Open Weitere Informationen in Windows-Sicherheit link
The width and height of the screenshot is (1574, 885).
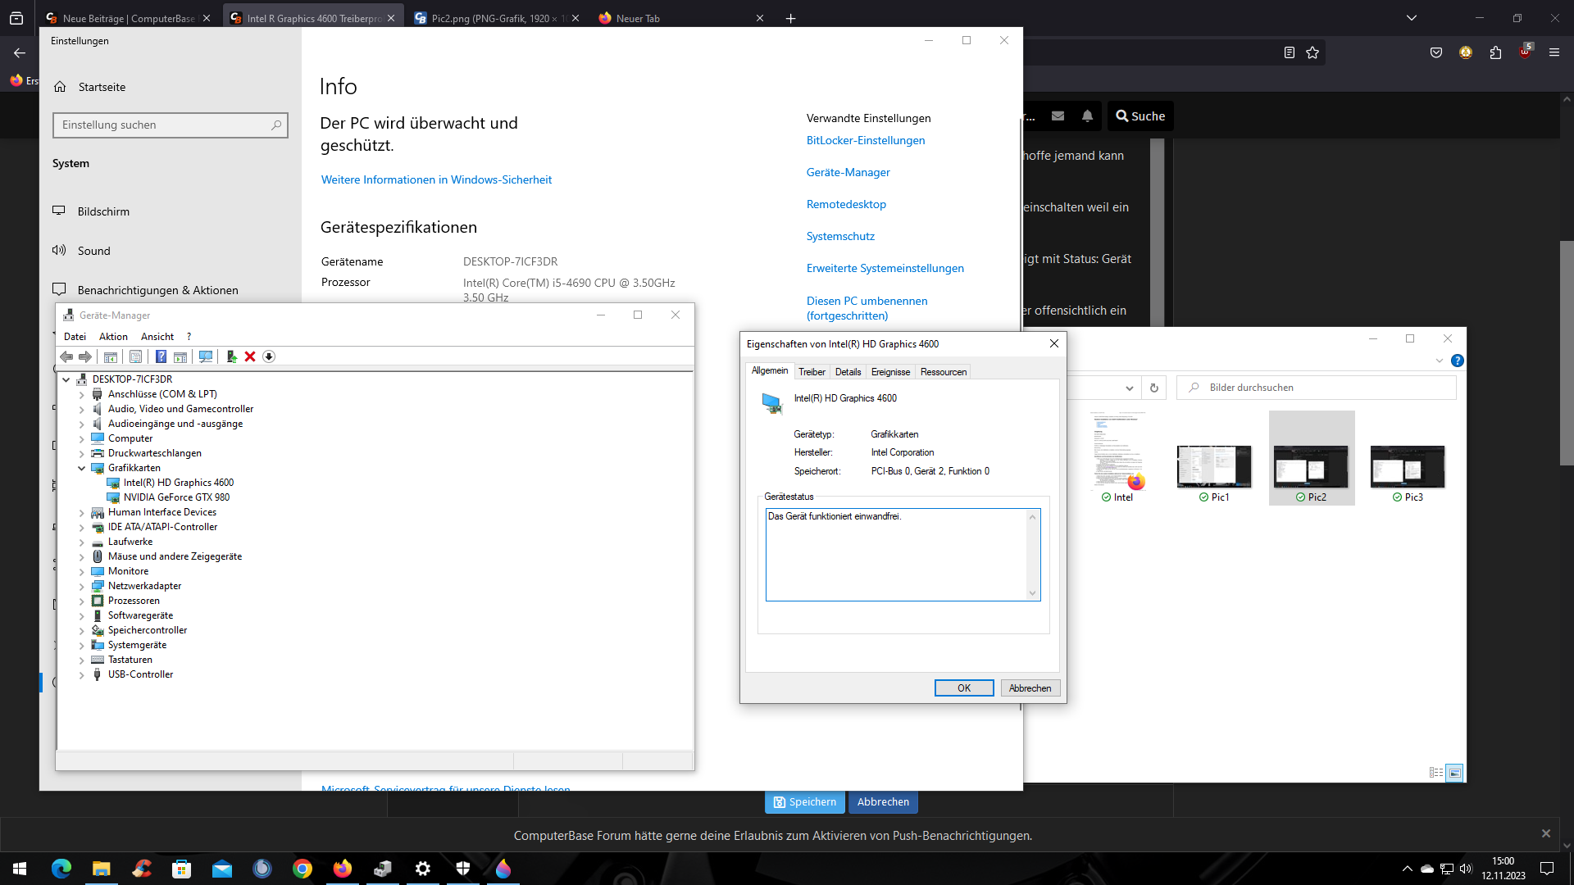coord(436,179)
